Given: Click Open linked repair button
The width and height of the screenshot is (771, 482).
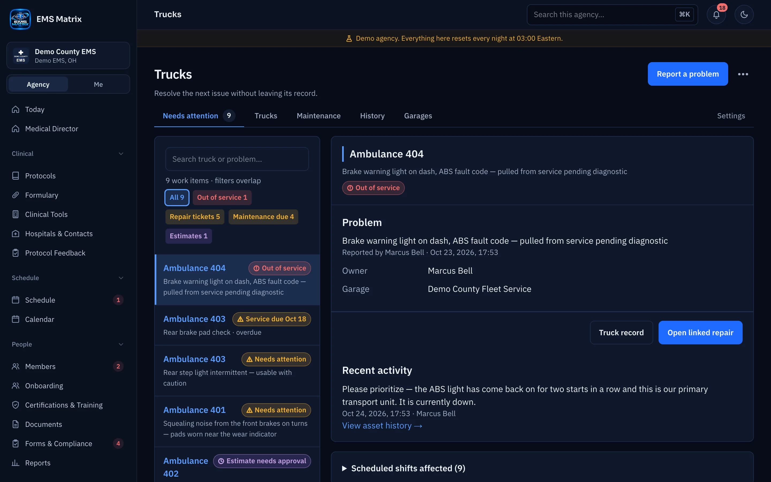Looking at the screenshot, I should coord(700,333).
